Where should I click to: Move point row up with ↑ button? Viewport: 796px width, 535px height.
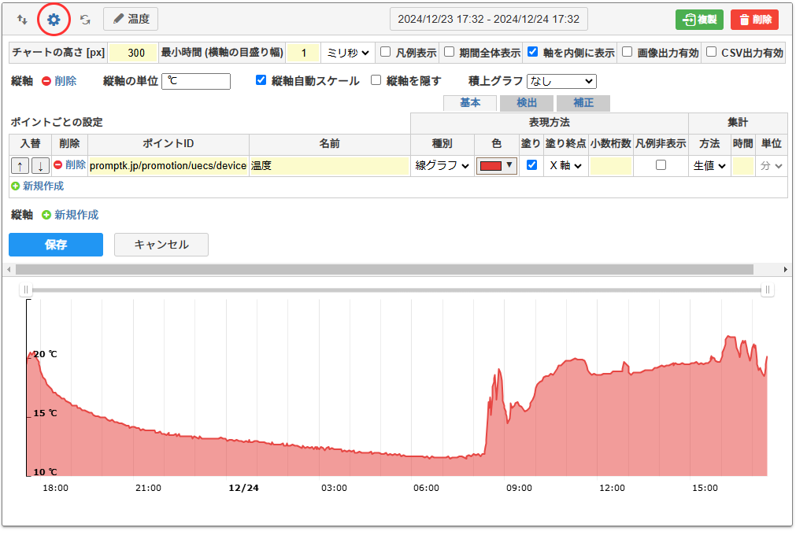pyautogui.click(x=20, y=166)
